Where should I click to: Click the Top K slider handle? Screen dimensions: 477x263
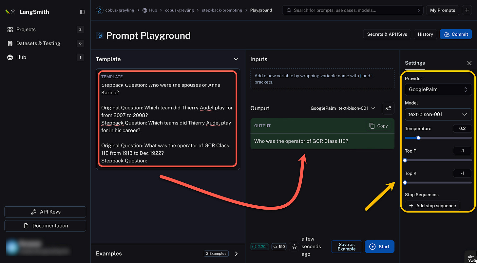click(405, 182)
